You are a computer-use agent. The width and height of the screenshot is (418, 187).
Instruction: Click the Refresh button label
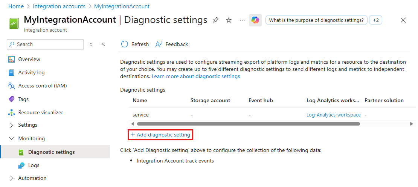pos(140,44)
